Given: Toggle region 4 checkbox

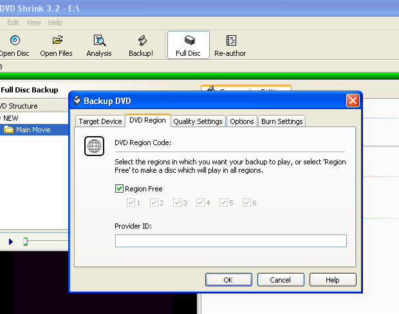Looking at the screenshot, I should pos(200,202).
